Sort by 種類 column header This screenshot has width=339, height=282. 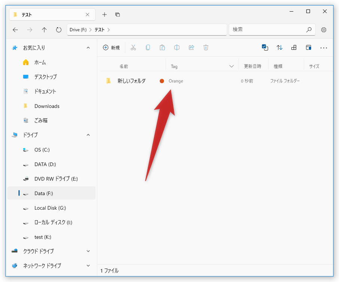coord(278,66)
